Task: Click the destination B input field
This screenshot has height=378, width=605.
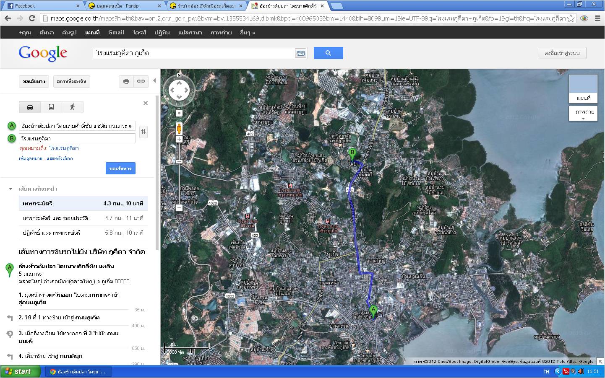Action: click(77, 138)
